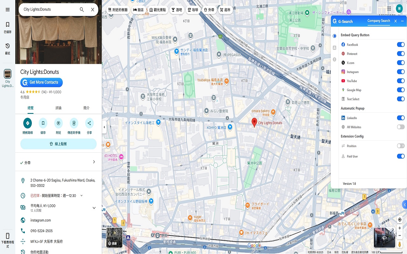
Task: Open the hamburger menu in the side panel
Action: pos(7,9)
